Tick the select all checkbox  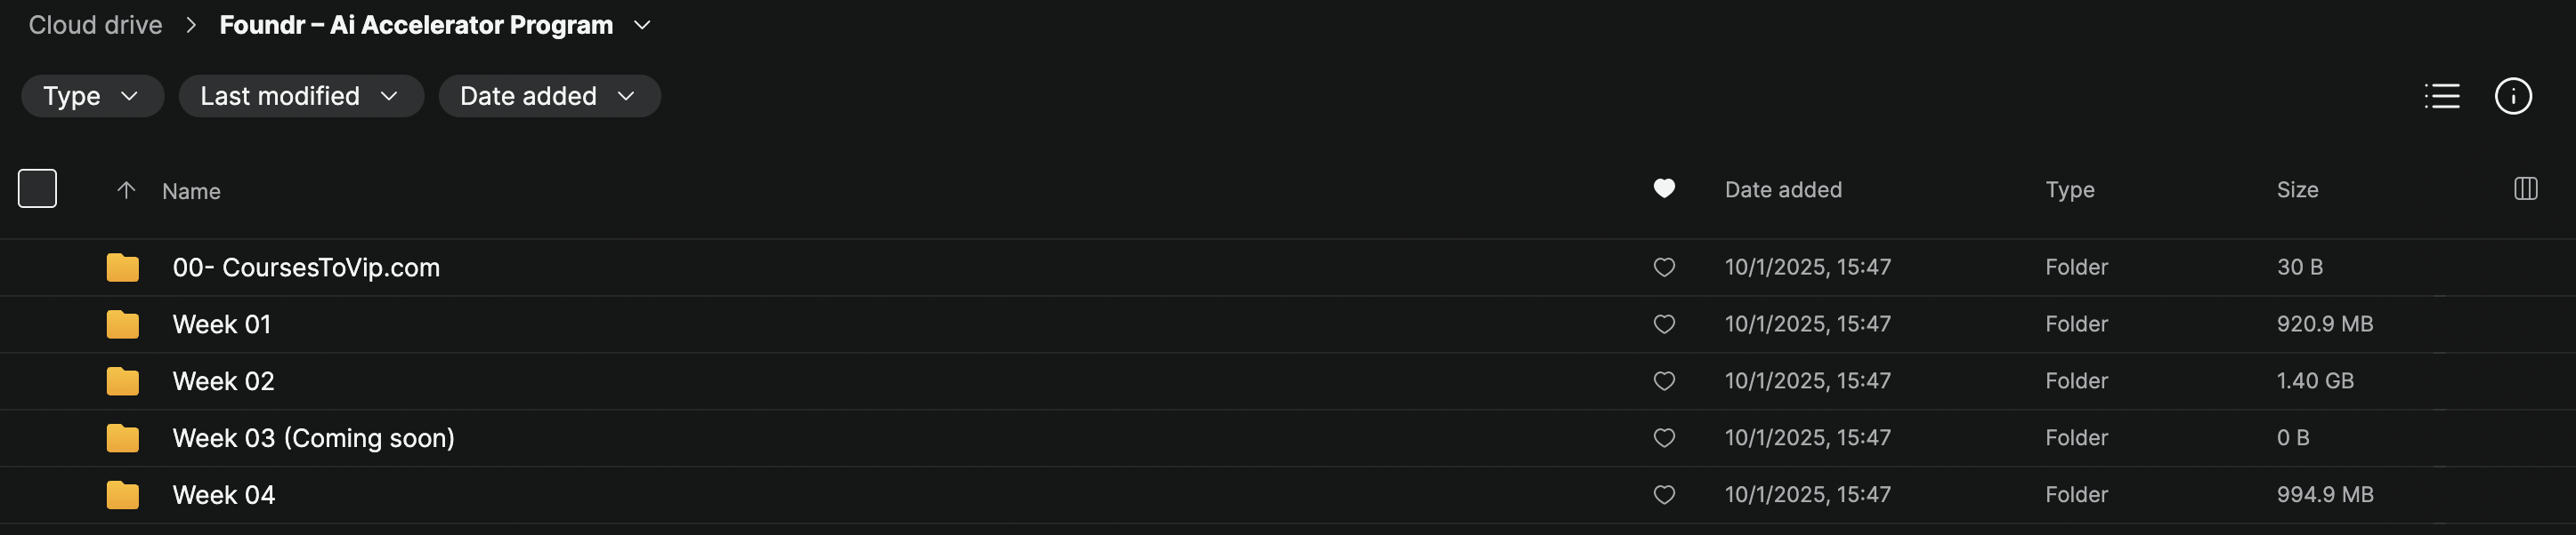pos(37,188)
